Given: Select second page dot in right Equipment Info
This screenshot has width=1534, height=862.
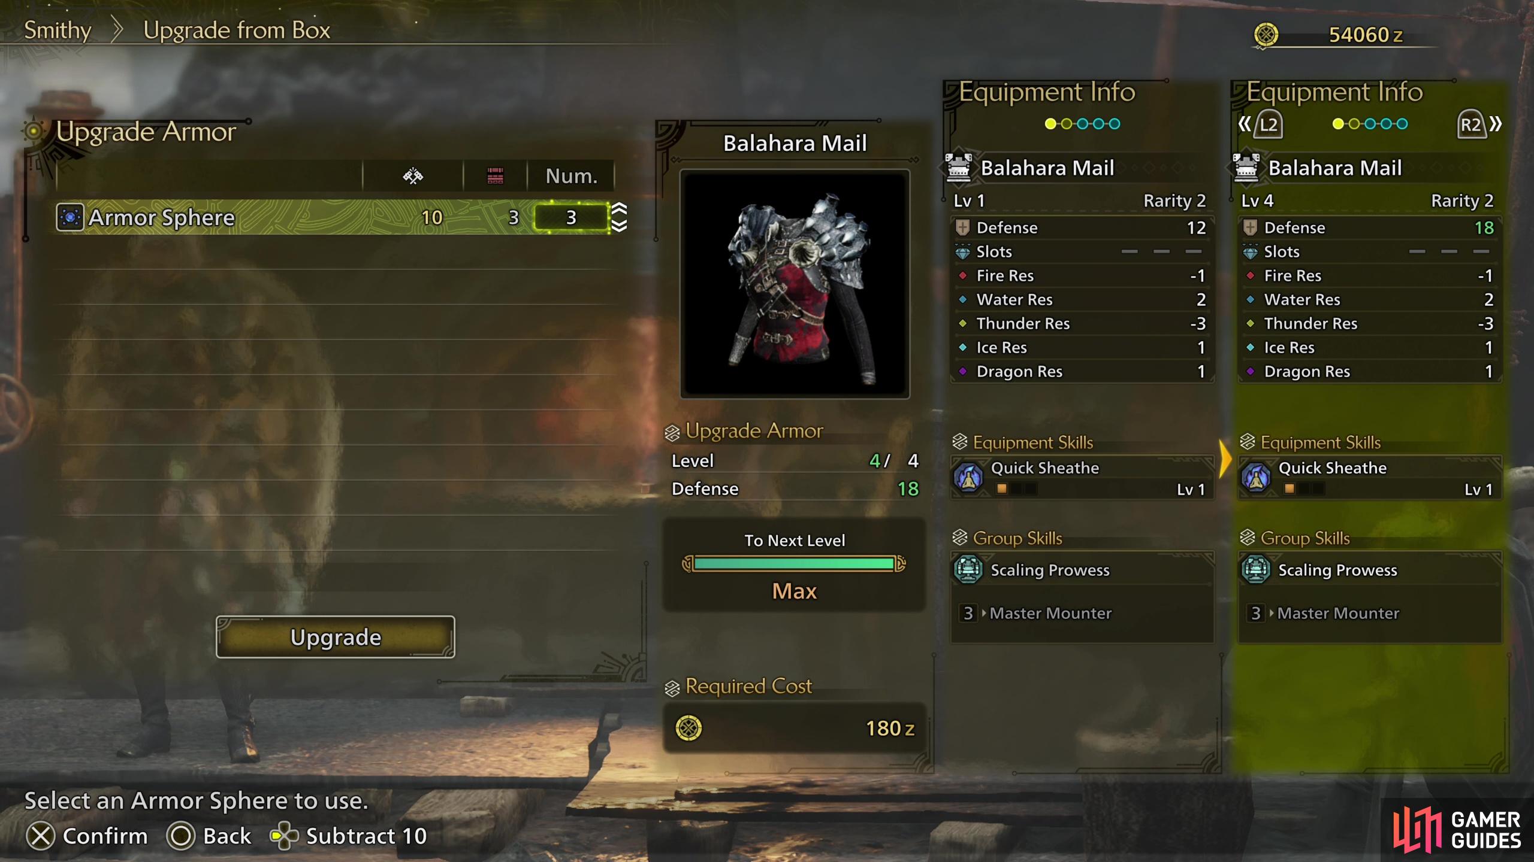Looking at the screenshot, I should coord(1354,124).
